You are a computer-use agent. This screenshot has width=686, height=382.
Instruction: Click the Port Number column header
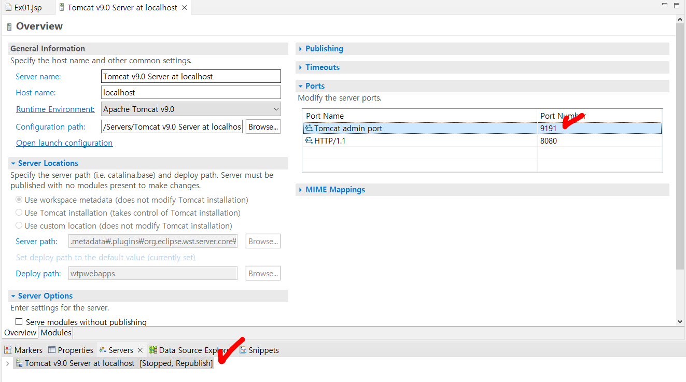pyautogui.click(x=600, y=116)
